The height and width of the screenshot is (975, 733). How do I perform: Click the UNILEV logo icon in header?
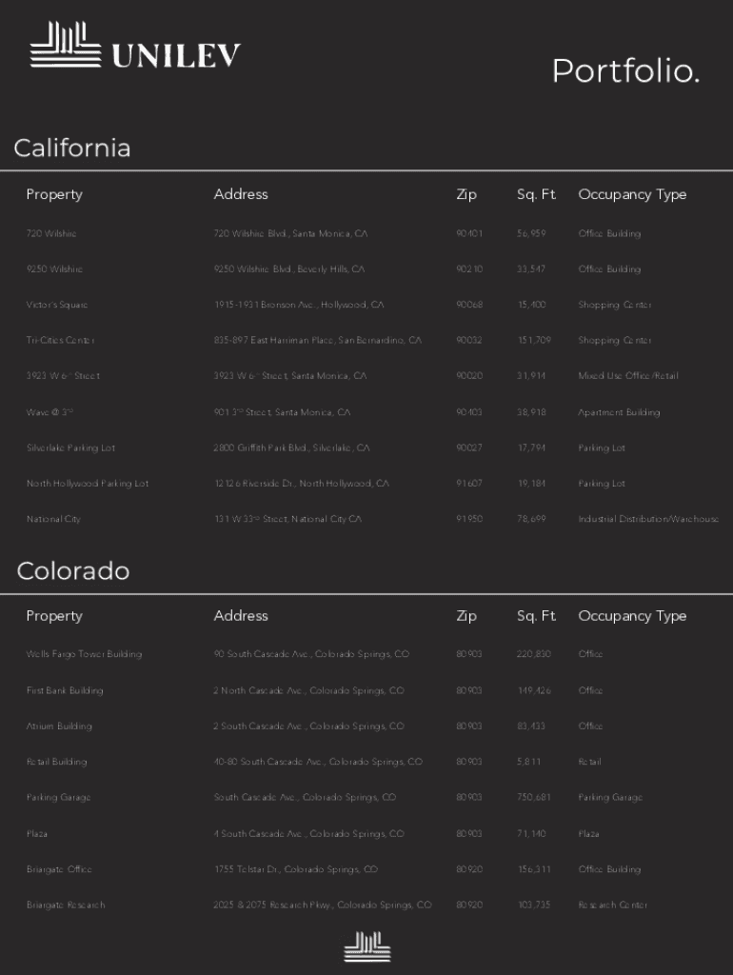65,45
